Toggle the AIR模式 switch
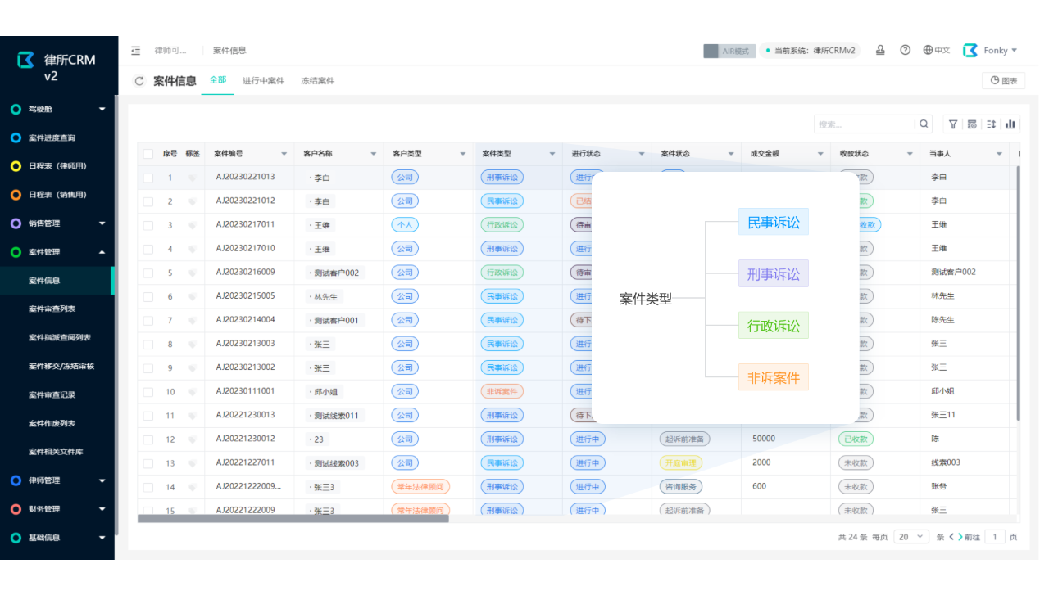 729,51
